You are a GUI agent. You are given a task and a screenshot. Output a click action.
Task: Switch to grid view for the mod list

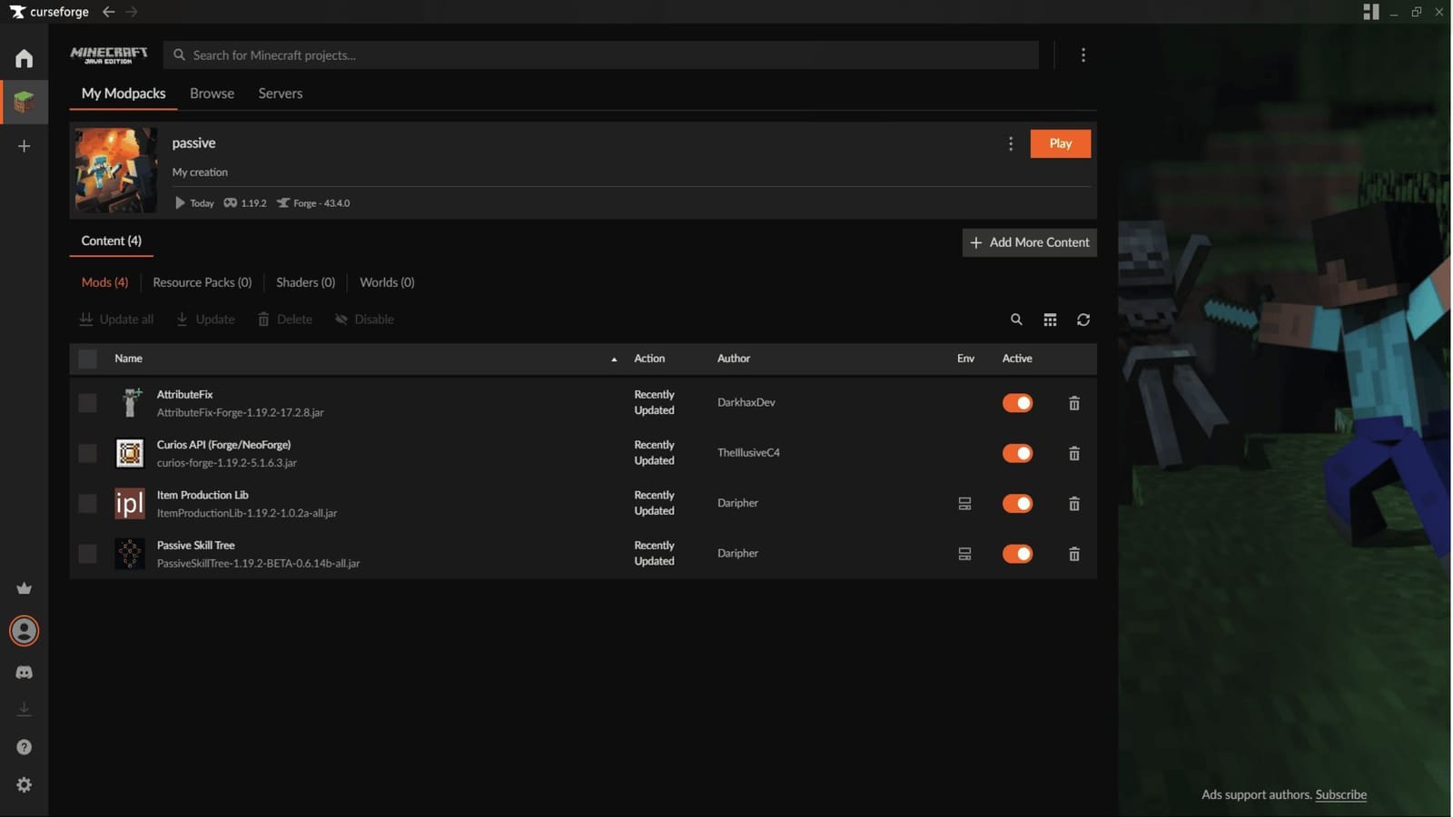(x=1050, y=320)
